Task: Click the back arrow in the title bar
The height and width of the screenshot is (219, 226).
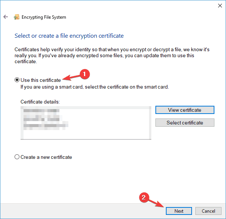Action: 6,17
